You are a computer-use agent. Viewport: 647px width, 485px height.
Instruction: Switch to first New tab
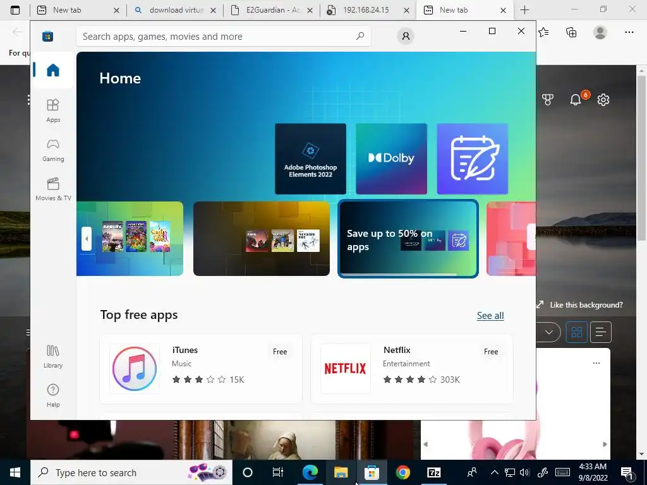click(x=78, y=10)
